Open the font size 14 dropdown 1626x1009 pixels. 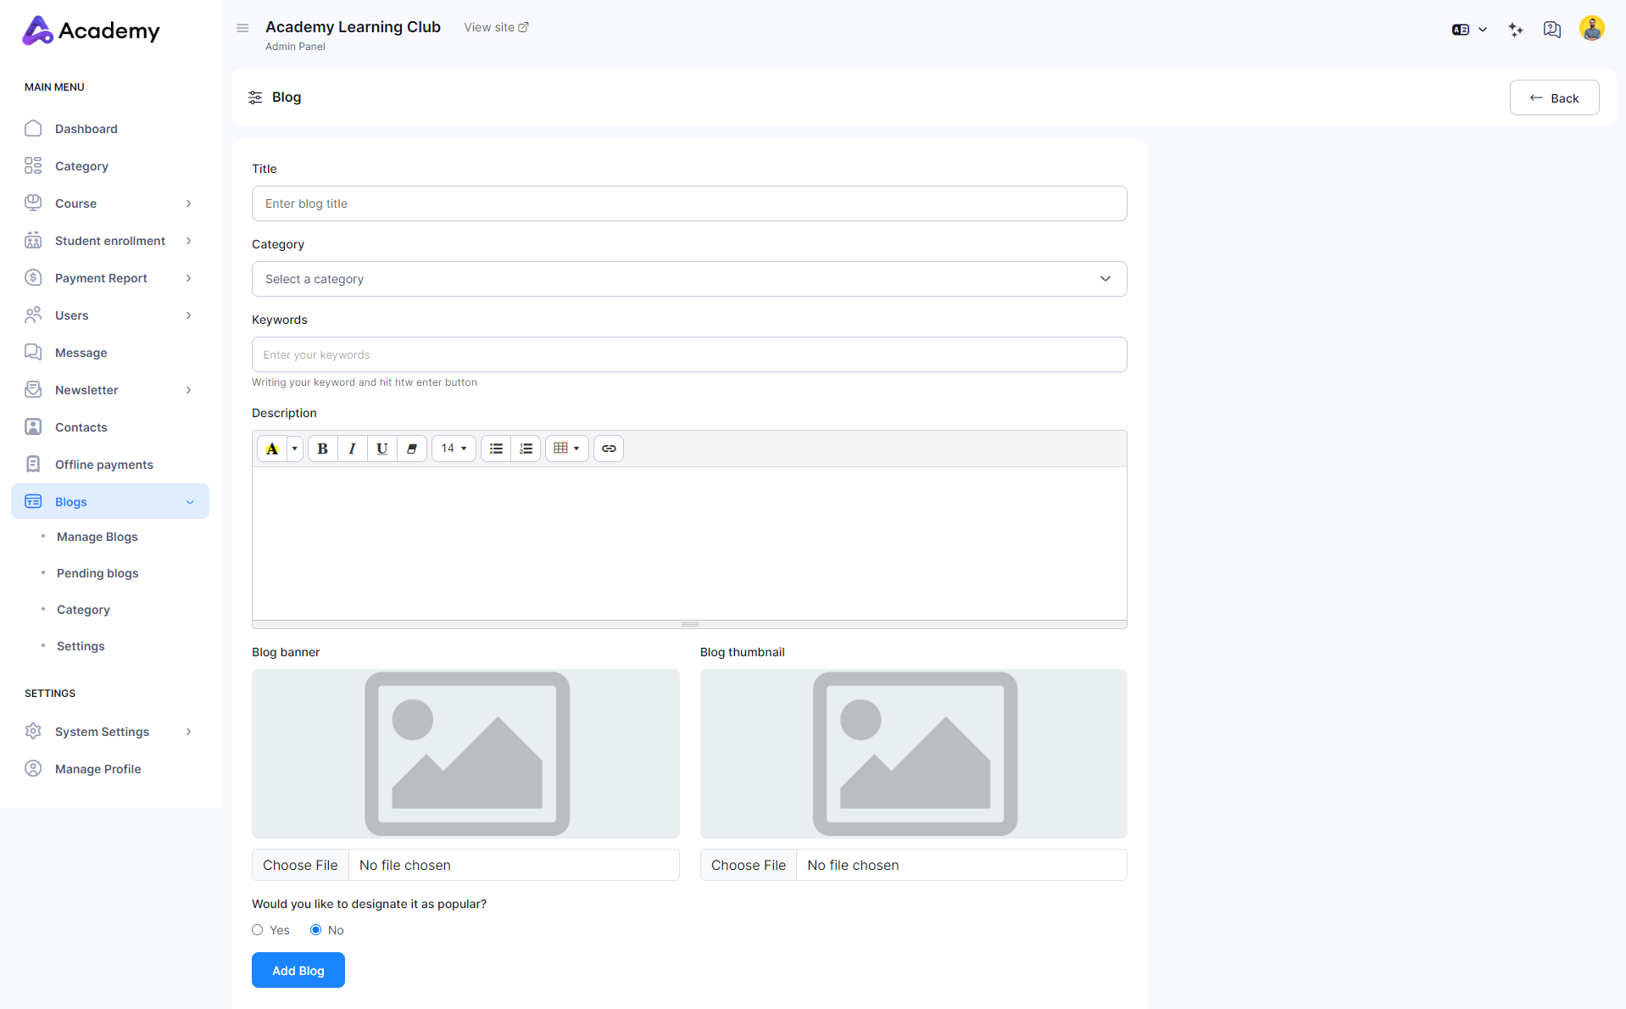click(x=454, y=449)
